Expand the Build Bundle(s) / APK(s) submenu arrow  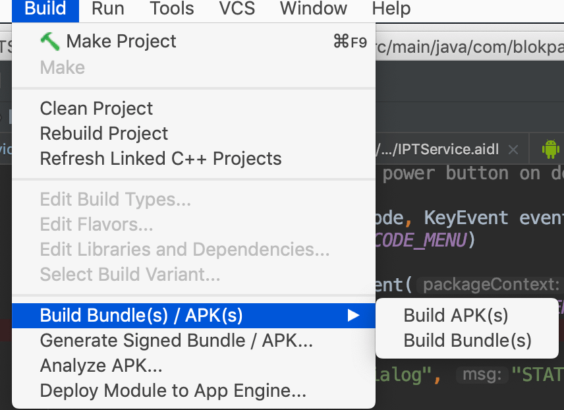tap(354, 316)
